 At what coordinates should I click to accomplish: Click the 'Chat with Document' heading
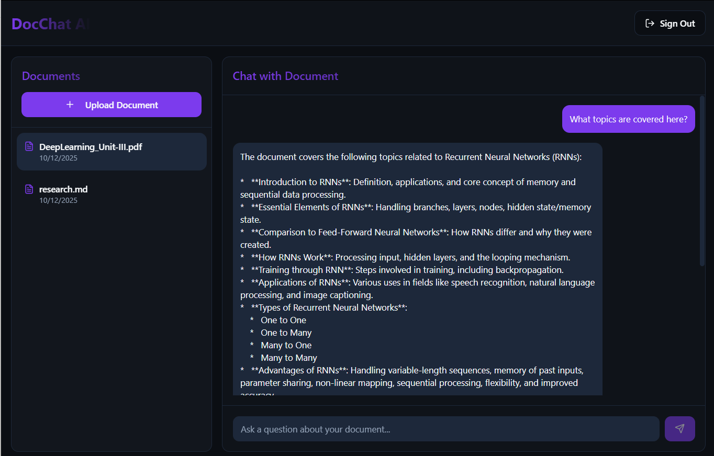click(285, 76)
